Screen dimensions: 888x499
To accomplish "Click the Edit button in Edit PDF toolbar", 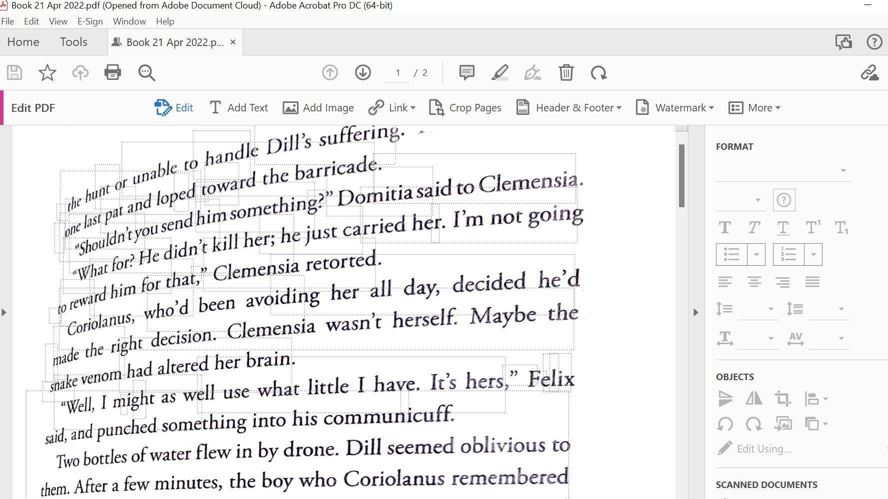I will coord(173,108).
